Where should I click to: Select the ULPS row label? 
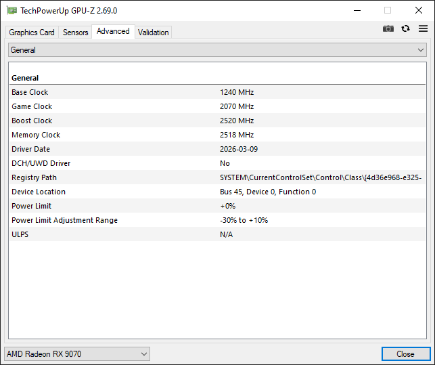tap(20, 234)
